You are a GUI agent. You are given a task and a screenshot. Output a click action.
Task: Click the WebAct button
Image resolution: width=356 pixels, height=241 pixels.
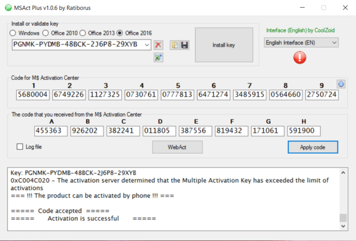click(x=177, y=147)
